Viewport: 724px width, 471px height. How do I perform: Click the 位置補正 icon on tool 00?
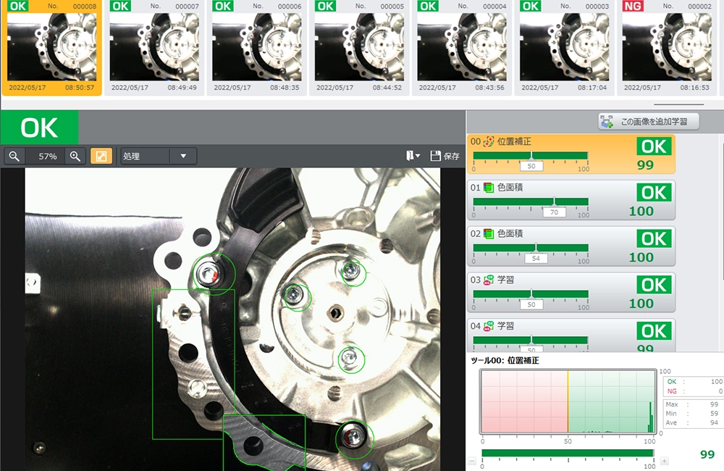click(x=489, y=141)
